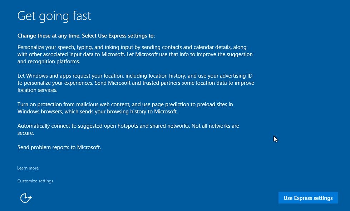Click the words 'advertising ID' in location paragraph

click(x=236, y=76)
